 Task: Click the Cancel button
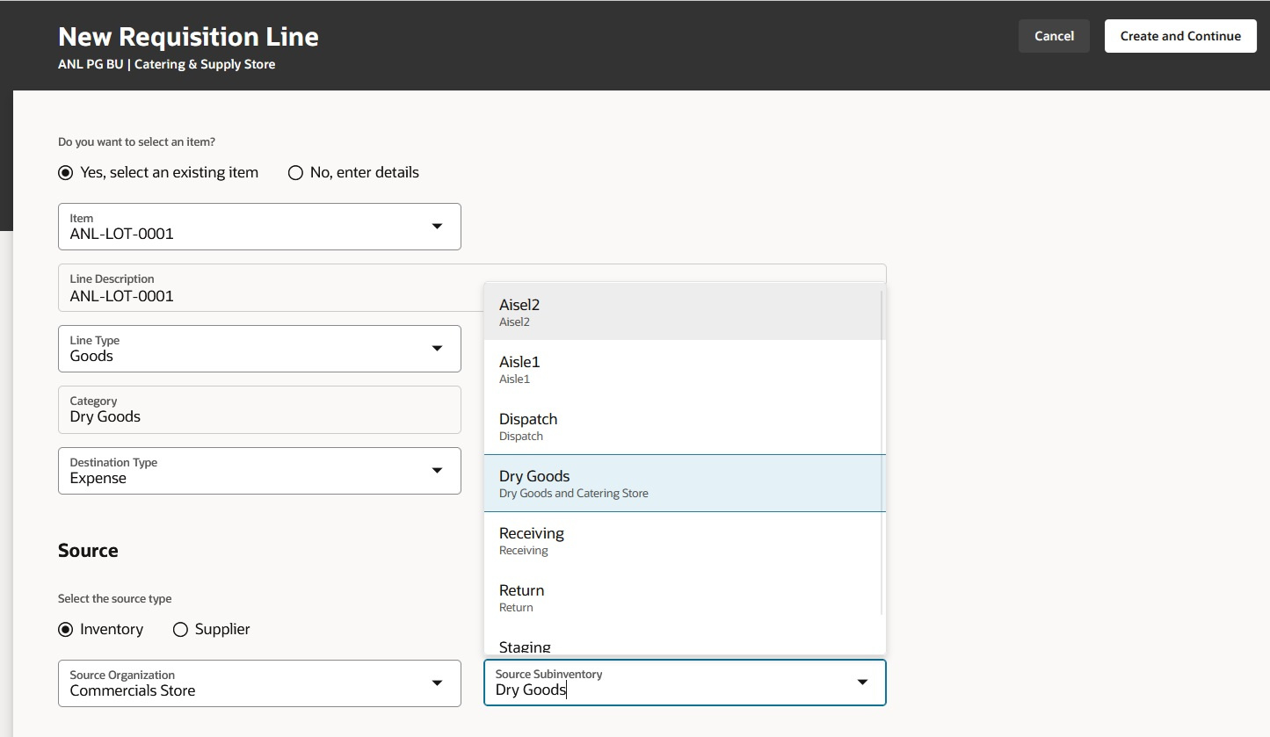point(1053,36)
